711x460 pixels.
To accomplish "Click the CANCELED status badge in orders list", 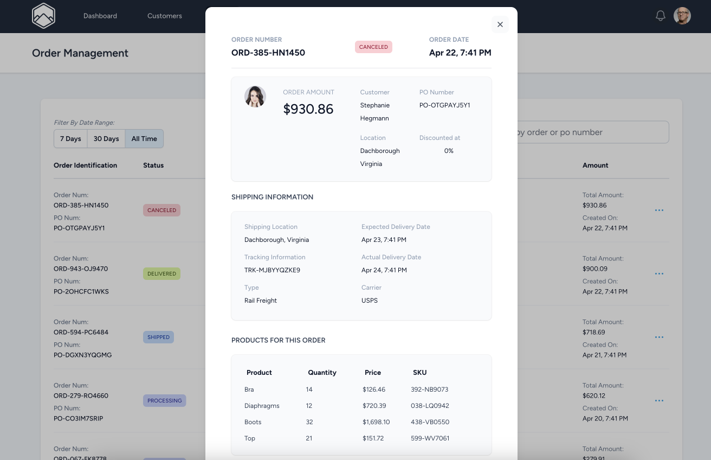I will point(161,210).
